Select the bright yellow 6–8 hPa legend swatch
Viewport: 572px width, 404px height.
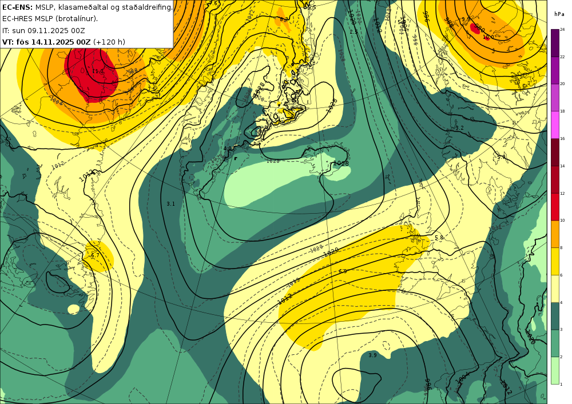(555, 261)
